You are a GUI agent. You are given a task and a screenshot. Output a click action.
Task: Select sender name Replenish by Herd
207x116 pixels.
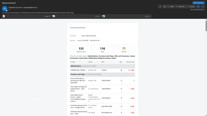pos(15,7)
